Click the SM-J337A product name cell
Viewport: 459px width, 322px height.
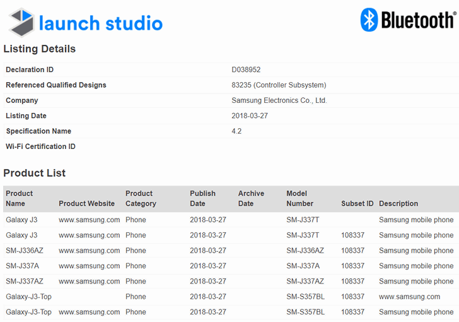(22, 266)
